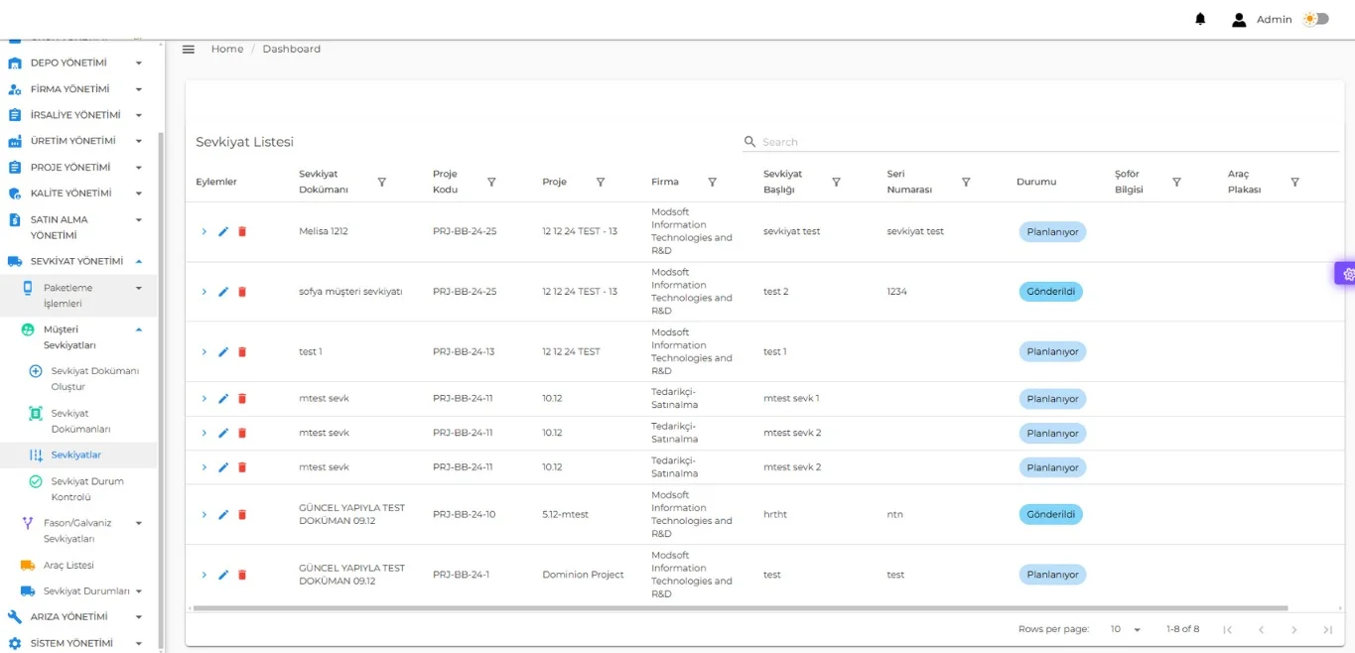Open filter for Proje Kodu column

[x=491, y=183]
